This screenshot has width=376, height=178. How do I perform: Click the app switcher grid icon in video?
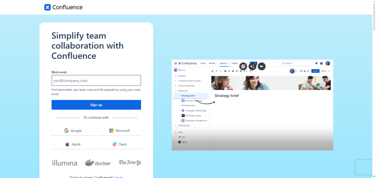pyautogui.click(x=176, y=63)
